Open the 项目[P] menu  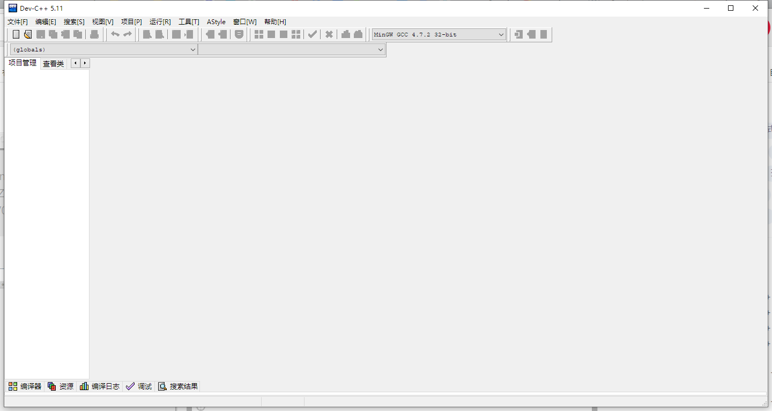tap(131, 22)
